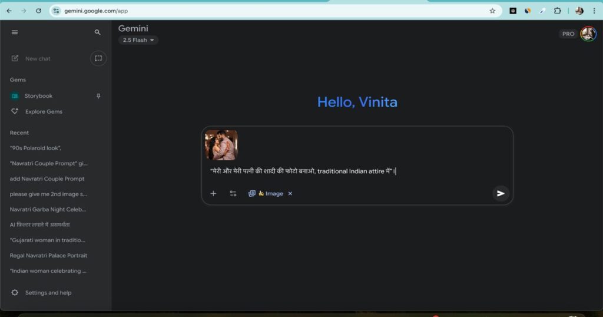
Task: Open the Storybook gem
Action: (38, 96)
